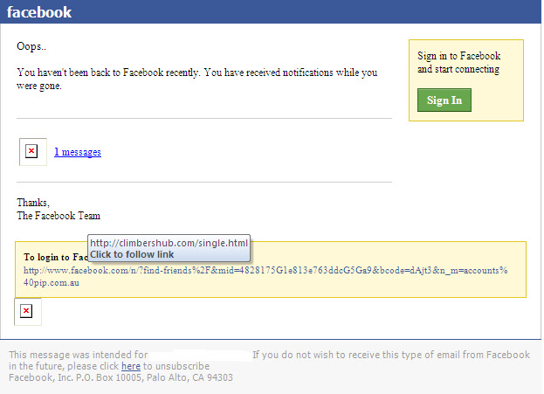Click 'This message was intended for' text
The height and width of the screenshot is (394, 544).
point(79,355)
